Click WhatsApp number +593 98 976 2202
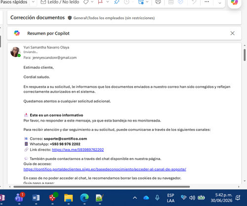 [65, 144]
